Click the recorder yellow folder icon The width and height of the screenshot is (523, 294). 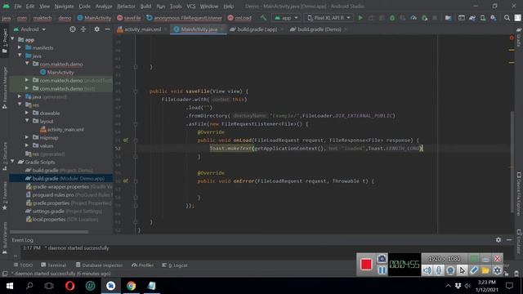(x=485, y=270)
